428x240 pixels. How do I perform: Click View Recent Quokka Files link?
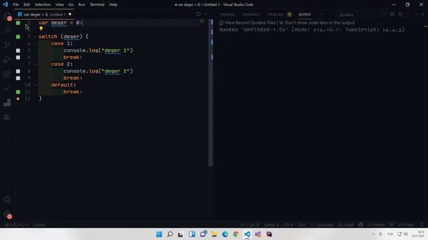pos(250,23)
